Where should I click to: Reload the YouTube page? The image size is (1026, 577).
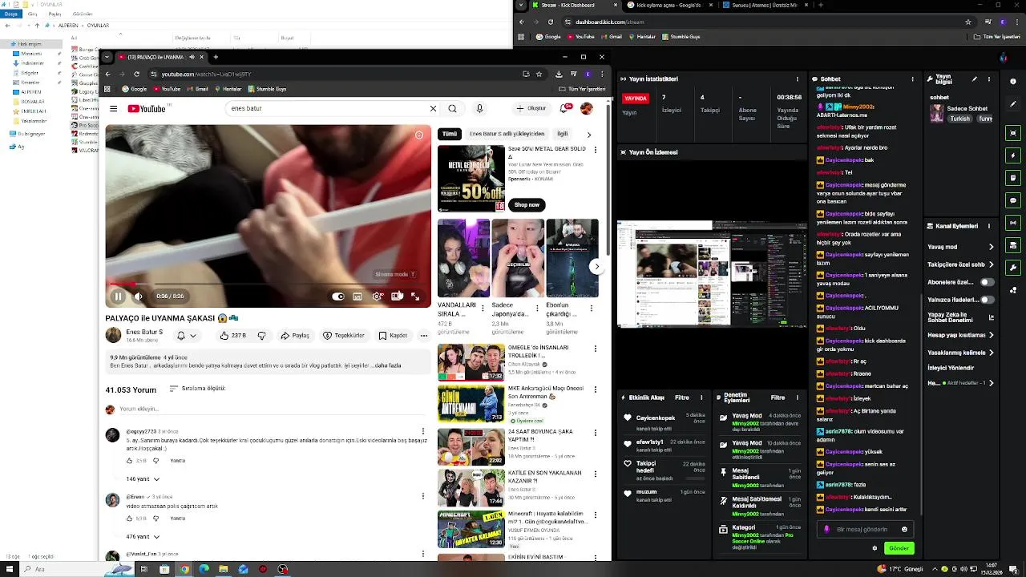(137, 74)
